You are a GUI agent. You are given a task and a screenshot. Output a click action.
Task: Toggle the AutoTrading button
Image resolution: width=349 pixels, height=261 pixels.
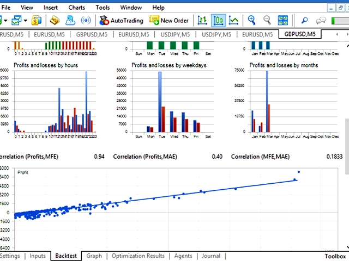coord(121,21)
